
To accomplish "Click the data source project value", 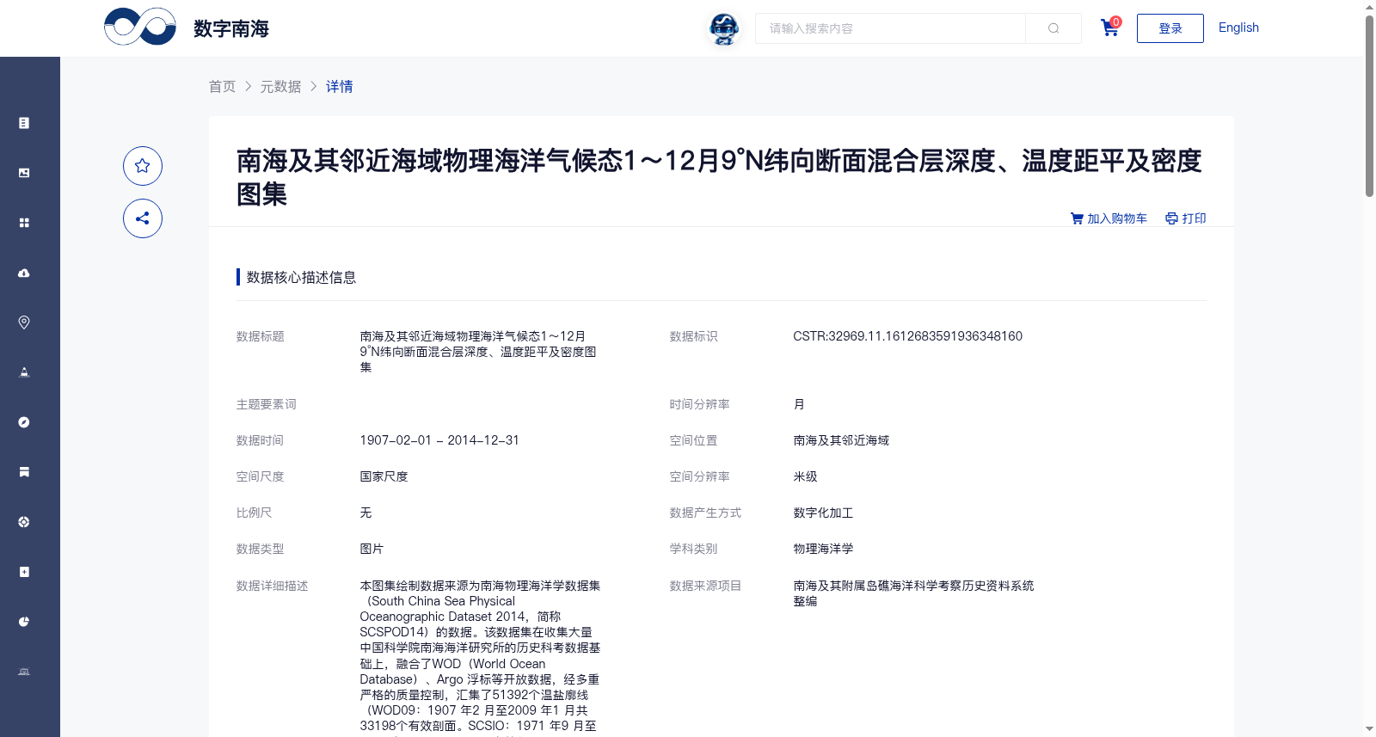I will (913, 593).
